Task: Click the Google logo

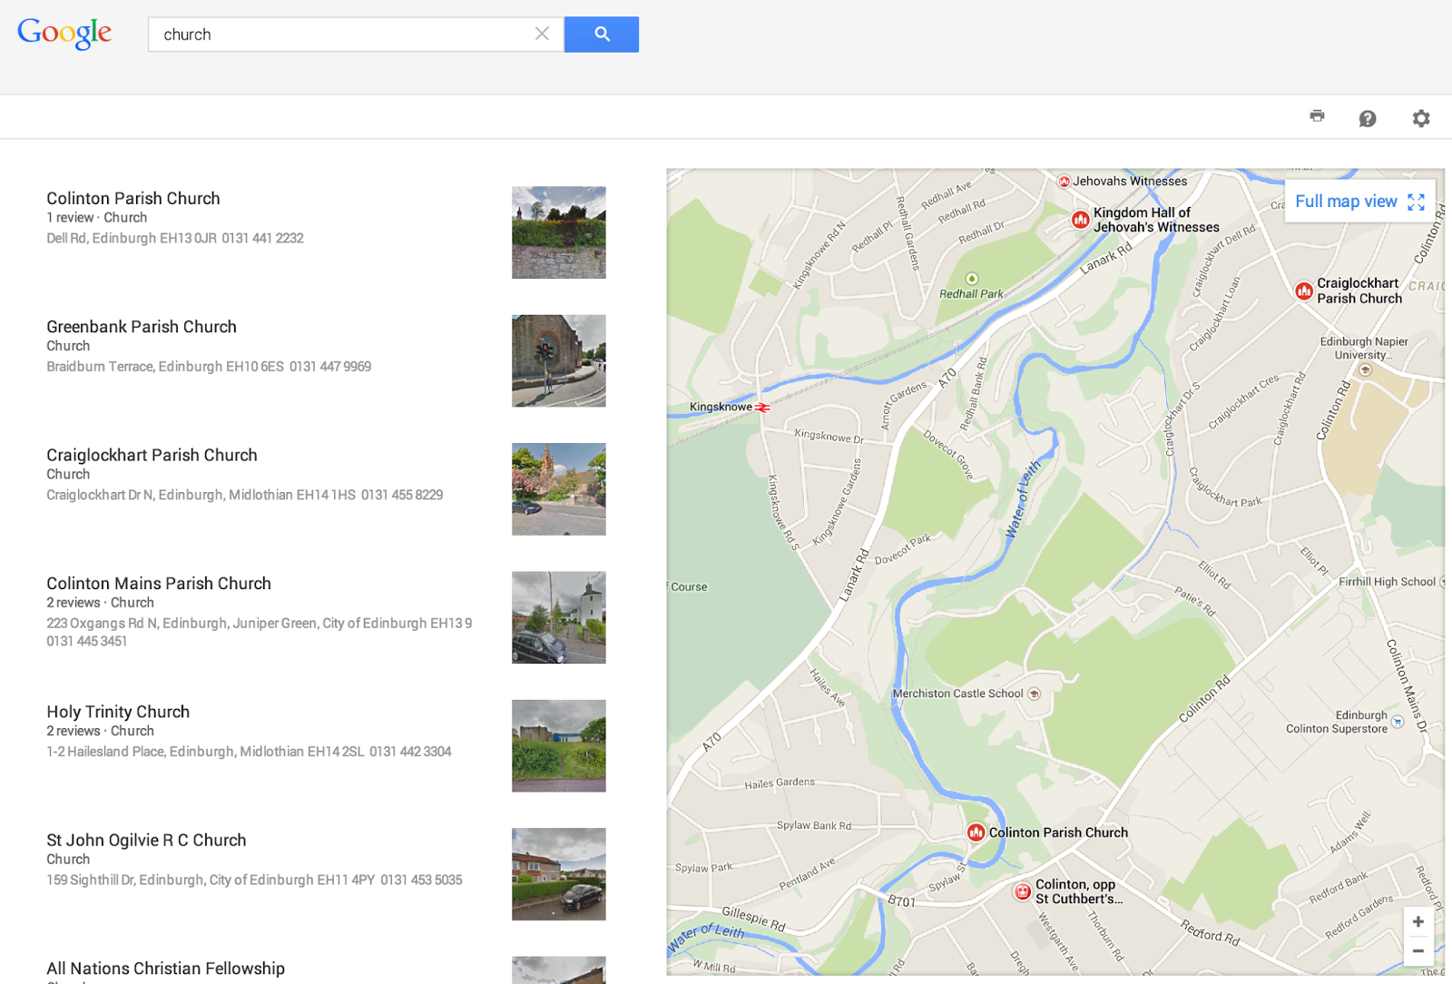Action: pyautogui.click(x=64, y=33)
